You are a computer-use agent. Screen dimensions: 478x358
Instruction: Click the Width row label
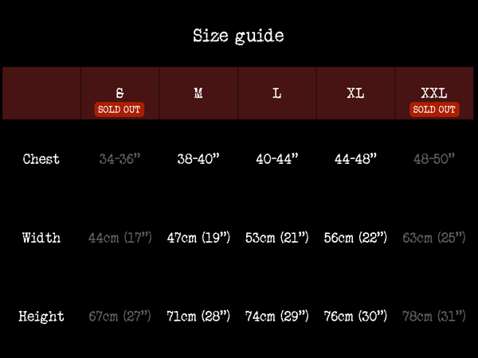click(x=41, y=238)
